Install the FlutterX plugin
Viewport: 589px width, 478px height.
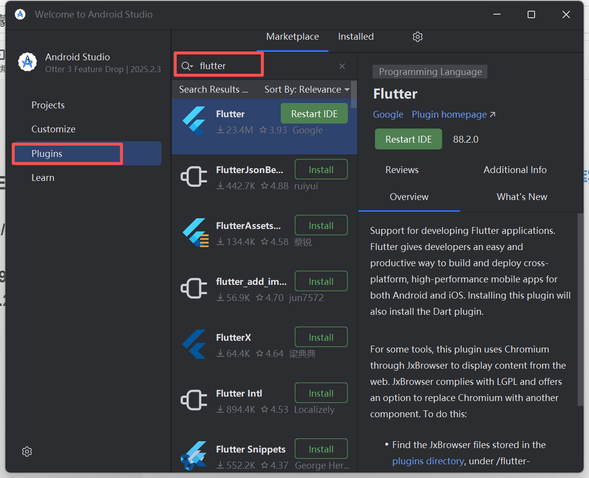pos(321,337)
